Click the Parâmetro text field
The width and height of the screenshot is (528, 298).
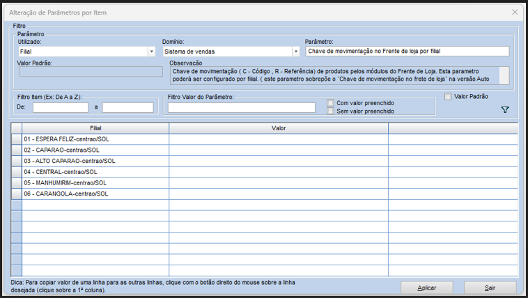pos(407,52)
